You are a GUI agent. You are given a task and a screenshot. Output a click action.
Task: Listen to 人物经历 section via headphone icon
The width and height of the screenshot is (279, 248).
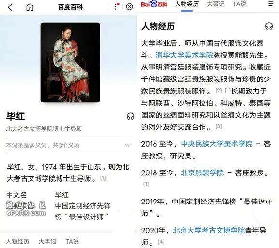269,26
